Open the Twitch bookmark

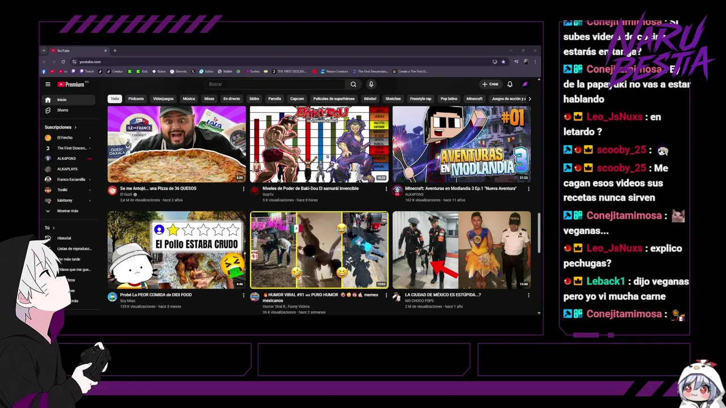(87, 71)
